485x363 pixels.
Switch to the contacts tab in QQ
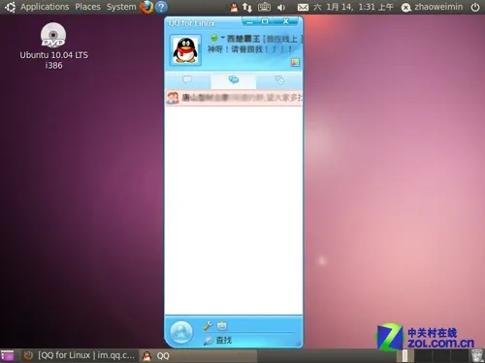pyautogui.click(x=187, y=79)
